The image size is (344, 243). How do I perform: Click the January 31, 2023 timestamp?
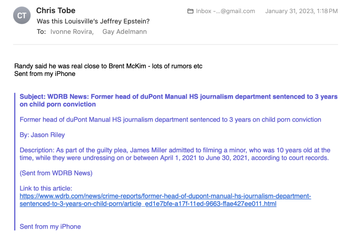click(x=301, y=11)
